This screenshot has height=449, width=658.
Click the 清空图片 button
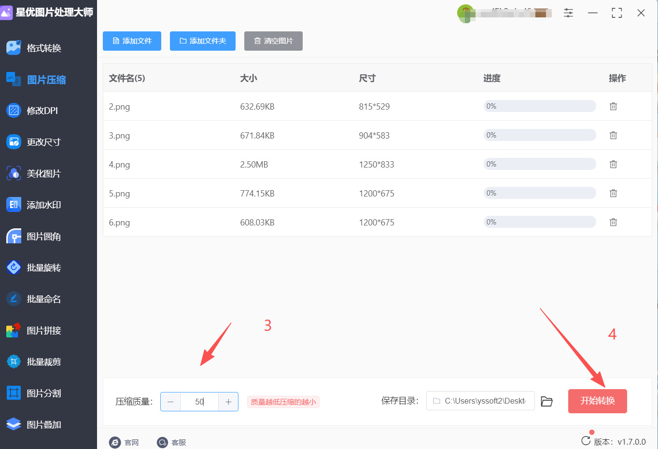coord(273,41)
